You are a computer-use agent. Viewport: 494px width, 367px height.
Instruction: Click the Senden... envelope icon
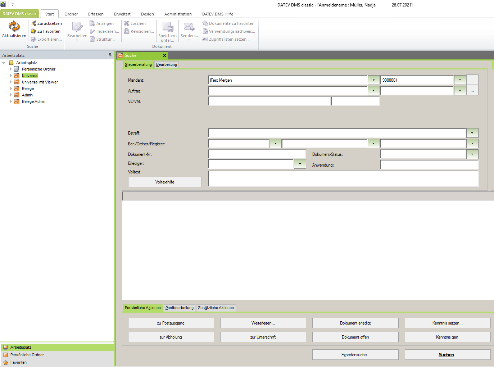(189, 27)
